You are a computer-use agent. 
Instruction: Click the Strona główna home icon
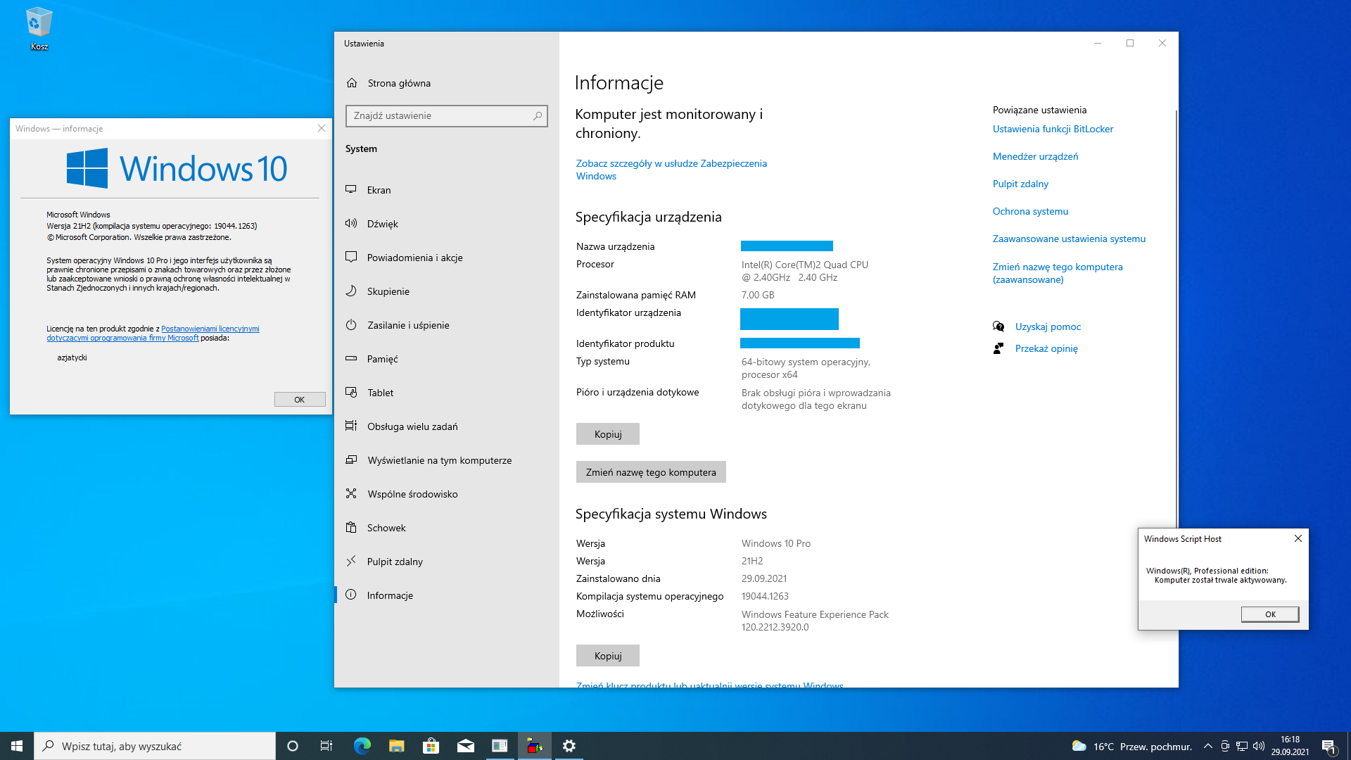coord(352,83)
